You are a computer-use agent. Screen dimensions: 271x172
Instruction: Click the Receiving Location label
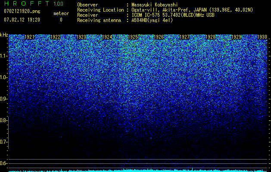pos(100,10)
